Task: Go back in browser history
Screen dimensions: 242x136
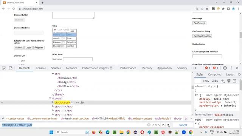Action: pyautogui.click(x=3, y=9)
